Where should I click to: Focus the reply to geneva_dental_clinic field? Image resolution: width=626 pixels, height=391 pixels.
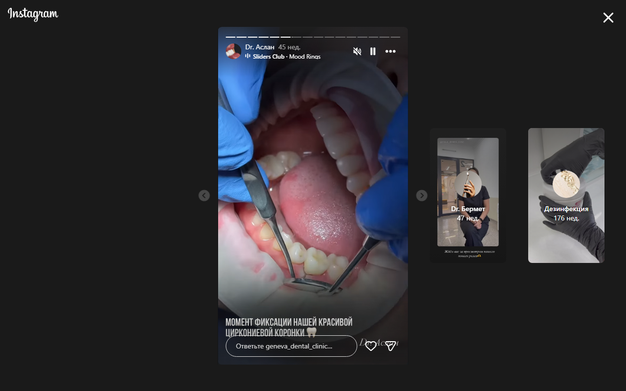point(291,346)
